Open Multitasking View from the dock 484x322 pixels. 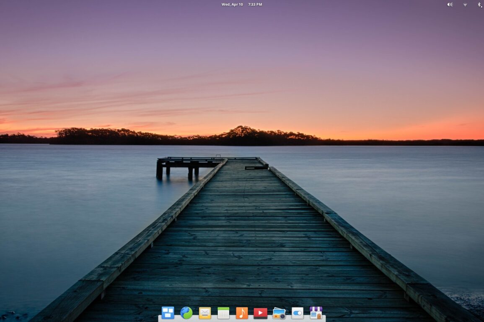(168, 312)
